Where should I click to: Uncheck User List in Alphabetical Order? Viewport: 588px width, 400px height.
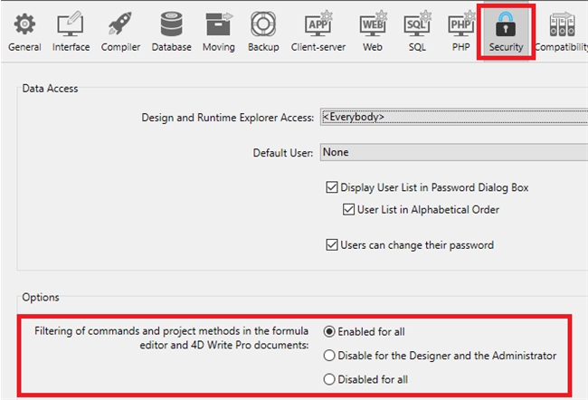point(349,210)
